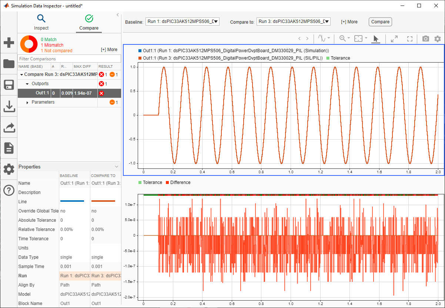
Task: Save session using the floppy disk icon
Action: (x=9, y=85)
